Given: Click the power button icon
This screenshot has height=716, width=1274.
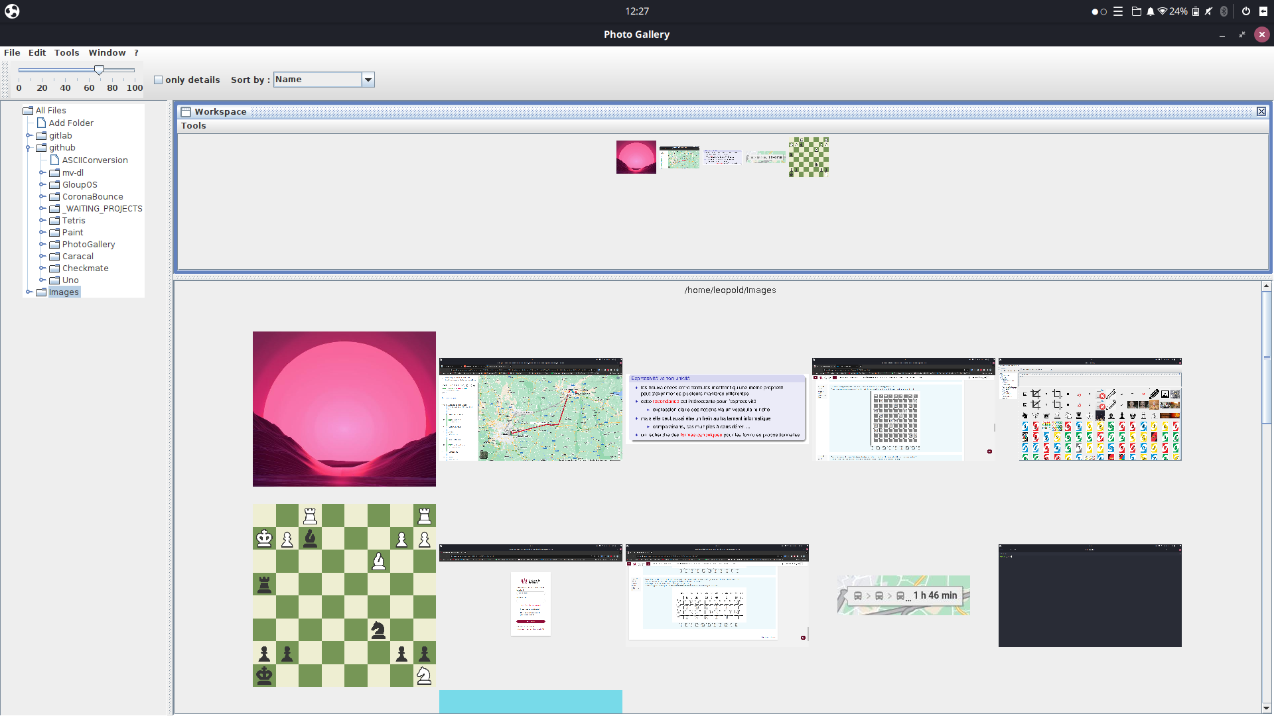Looking at the screenshot, I should [1245, 11].
